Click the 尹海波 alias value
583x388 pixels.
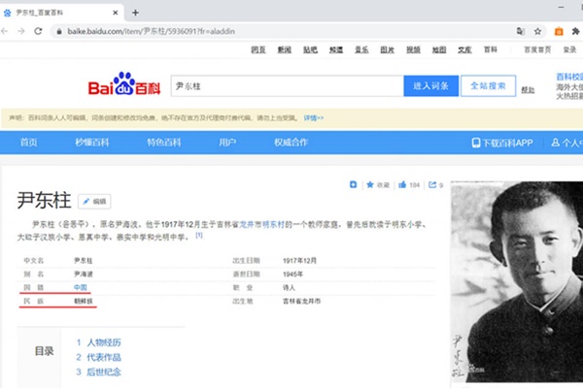coord(84,275)
